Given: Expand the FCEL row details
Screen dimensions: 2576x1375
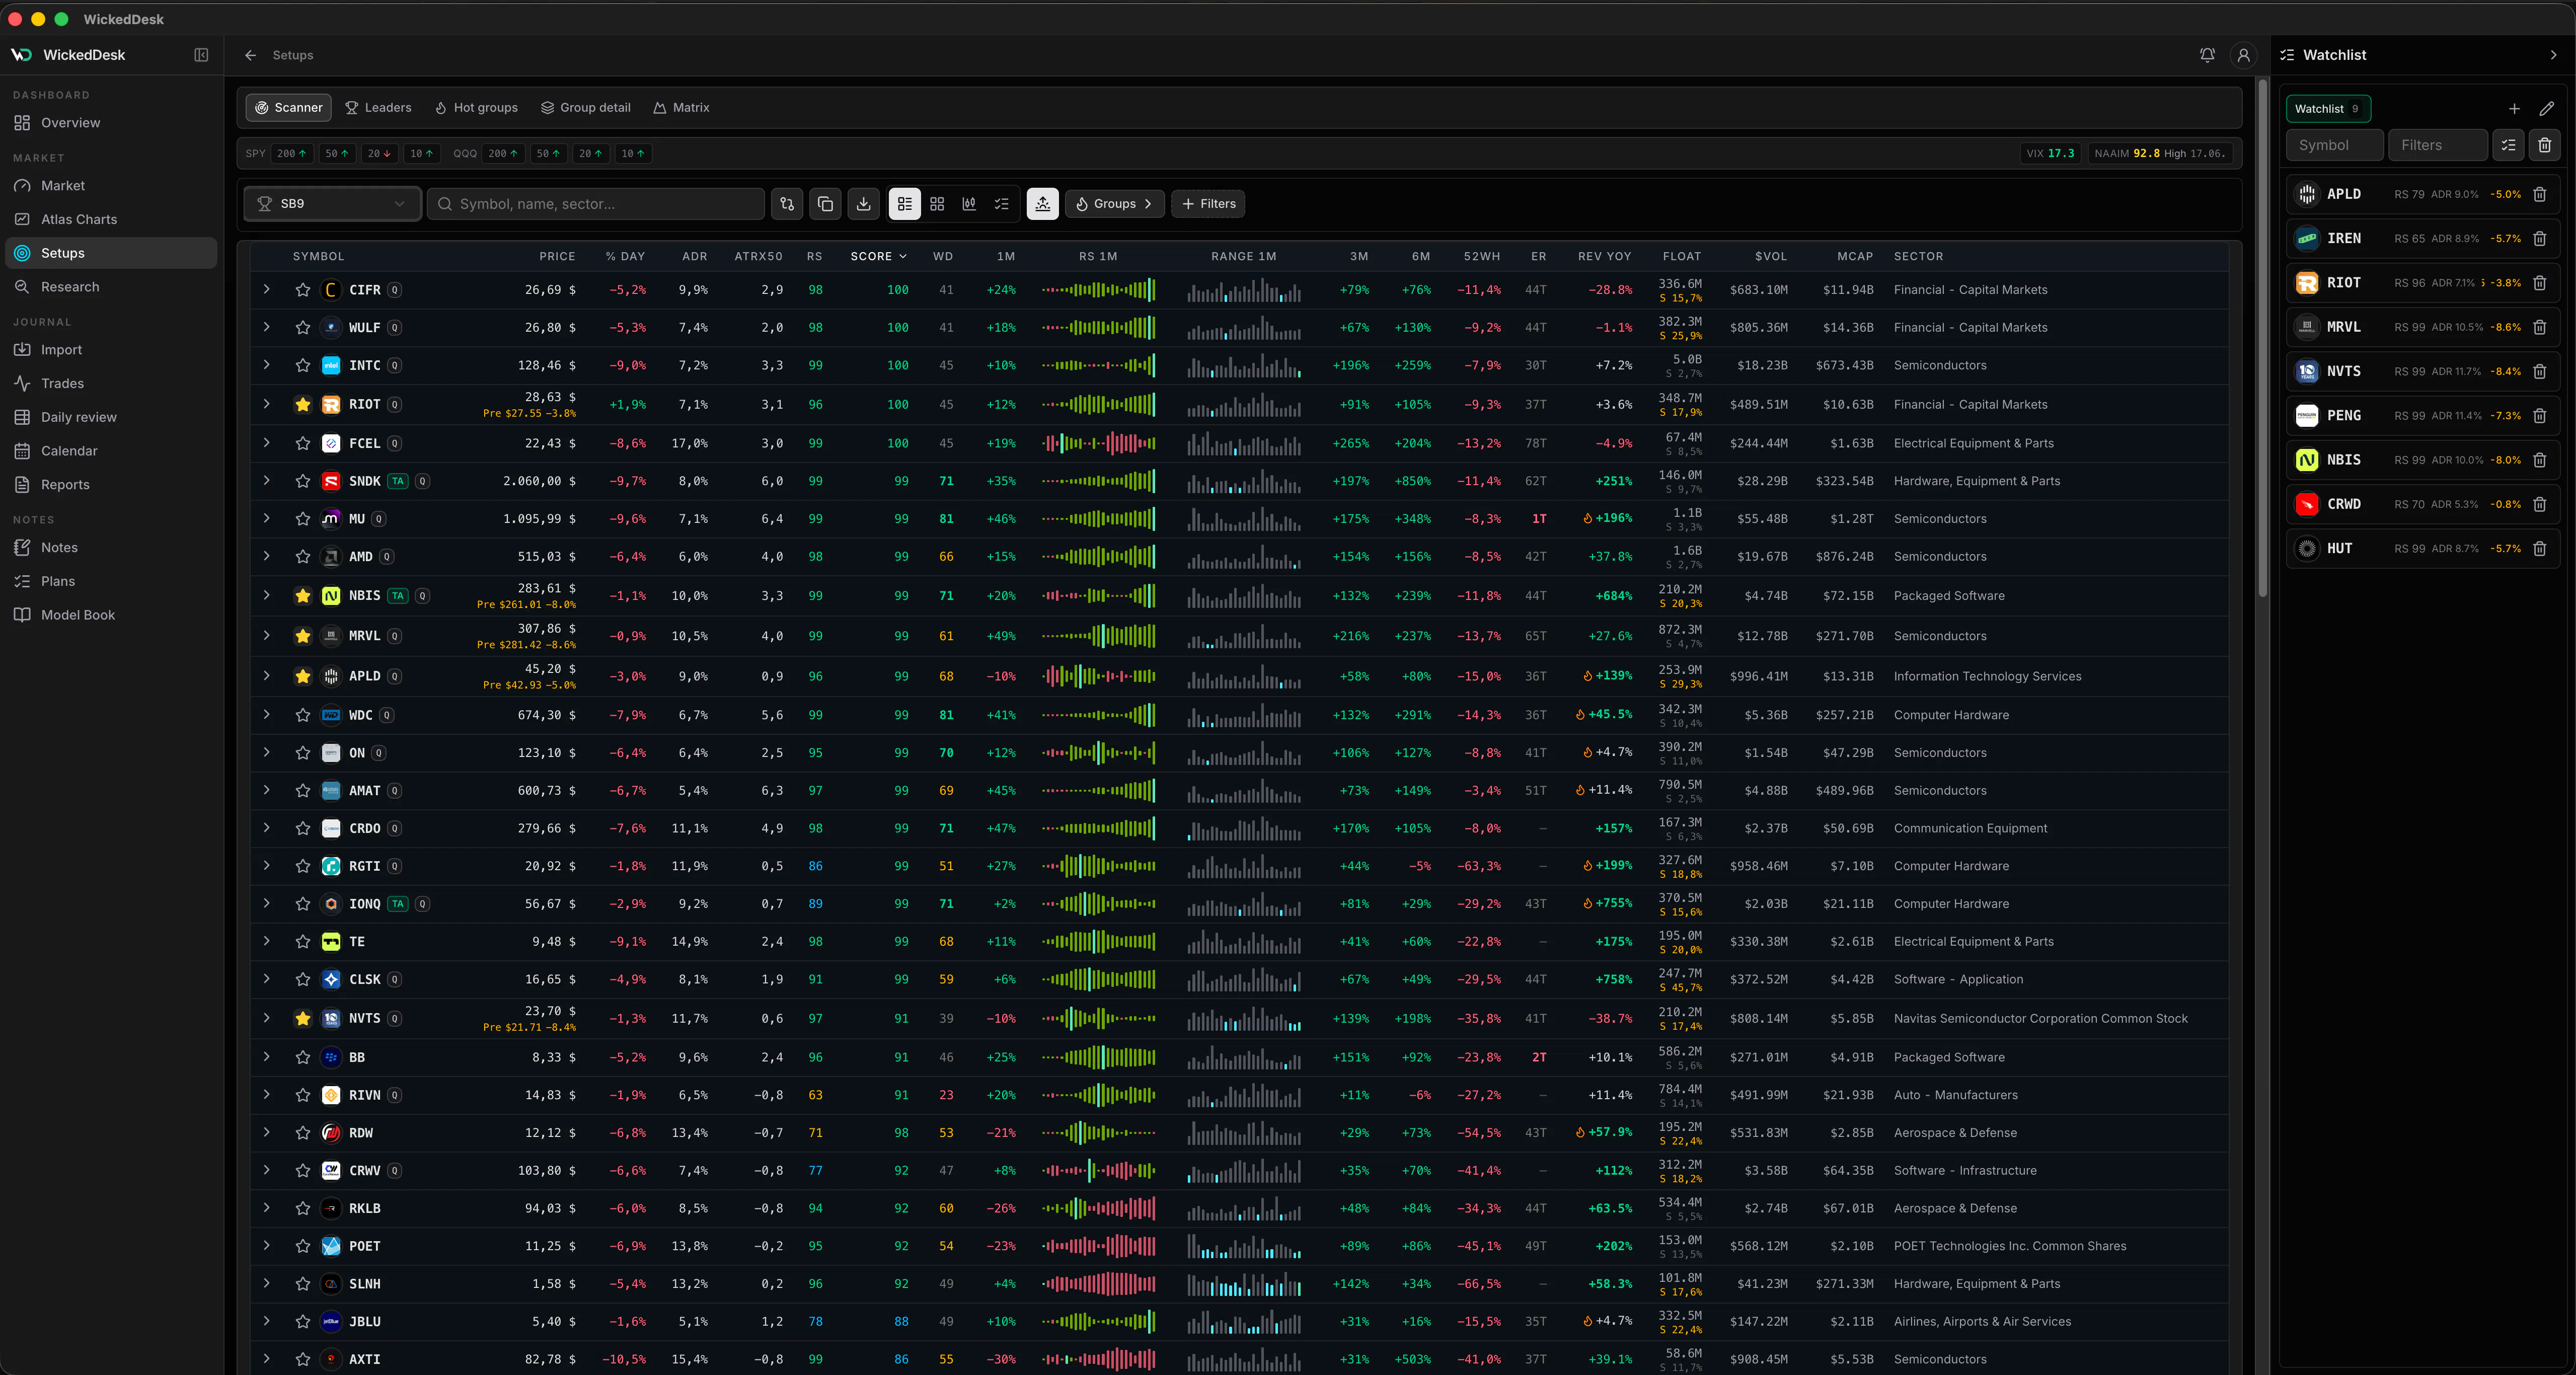Looking at the screenshot, I should pos(267,443).
